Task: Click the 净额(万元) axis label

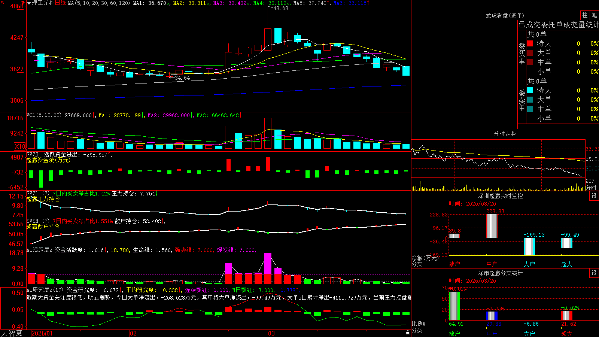Action: [x=425, y=258]
